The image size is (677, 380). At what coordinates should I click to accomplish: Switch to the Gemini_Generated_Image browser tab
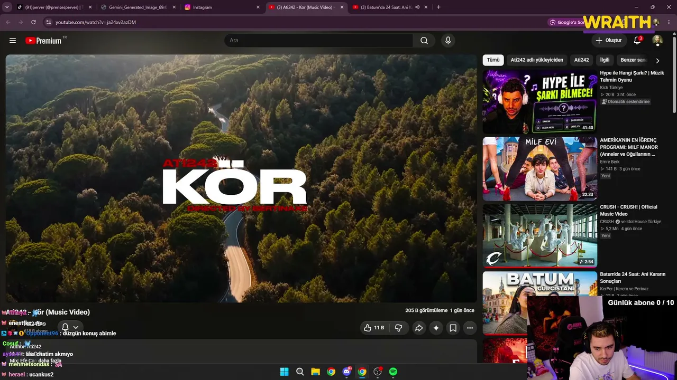138,7
